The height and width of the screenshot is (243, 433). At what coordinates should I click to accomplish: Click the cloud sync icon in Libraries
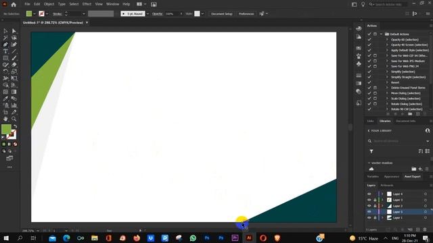[371, 169]
